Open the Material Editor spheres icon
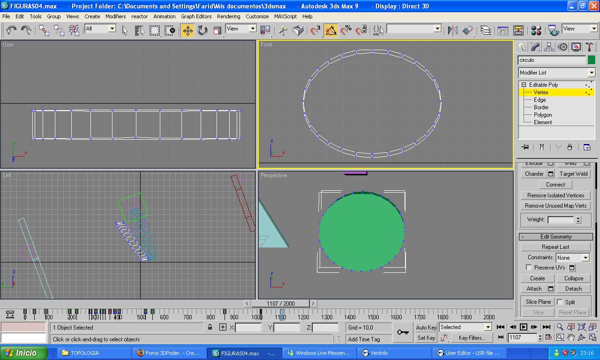Screen dimensions: 600x360 pyautogui.click(x=536, y=30)
